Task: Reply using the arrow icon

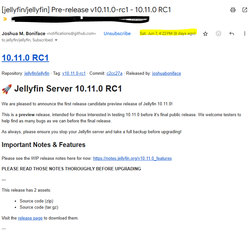Action: pyautogui.click(x=232, y=33)
